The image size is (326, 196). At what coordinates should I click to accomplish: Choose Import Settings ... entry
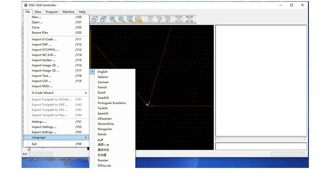point(56,127)
